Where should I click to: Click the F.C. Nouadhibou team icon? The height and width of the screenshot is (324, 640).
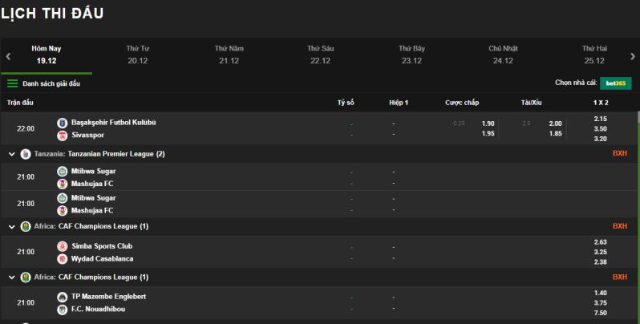[63, 310]
